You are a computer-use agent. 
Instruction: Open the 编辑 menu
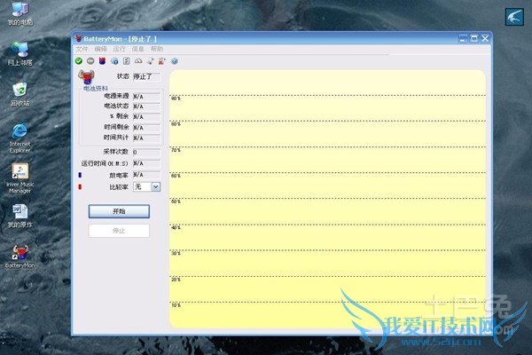coord(100,49)
